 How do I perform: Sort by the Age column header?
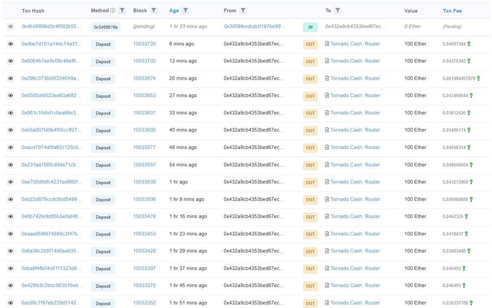coord(174,11)
